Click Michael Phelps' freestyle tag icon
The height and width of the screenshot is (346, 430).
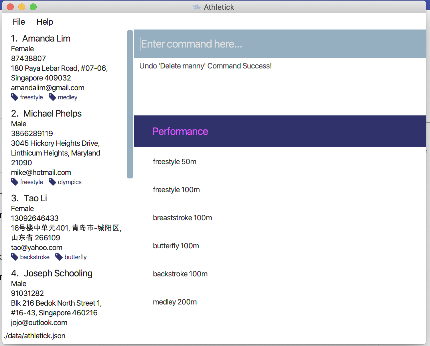[15, 182]
